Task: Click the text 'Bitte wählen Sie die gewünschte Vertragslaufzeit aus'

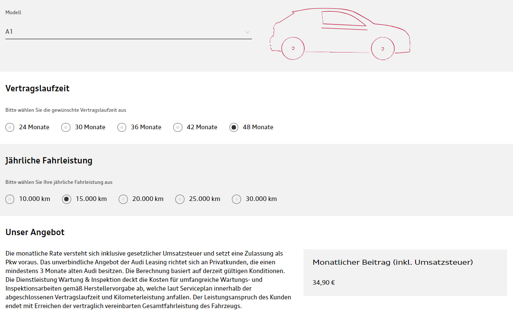Action: 66,110
